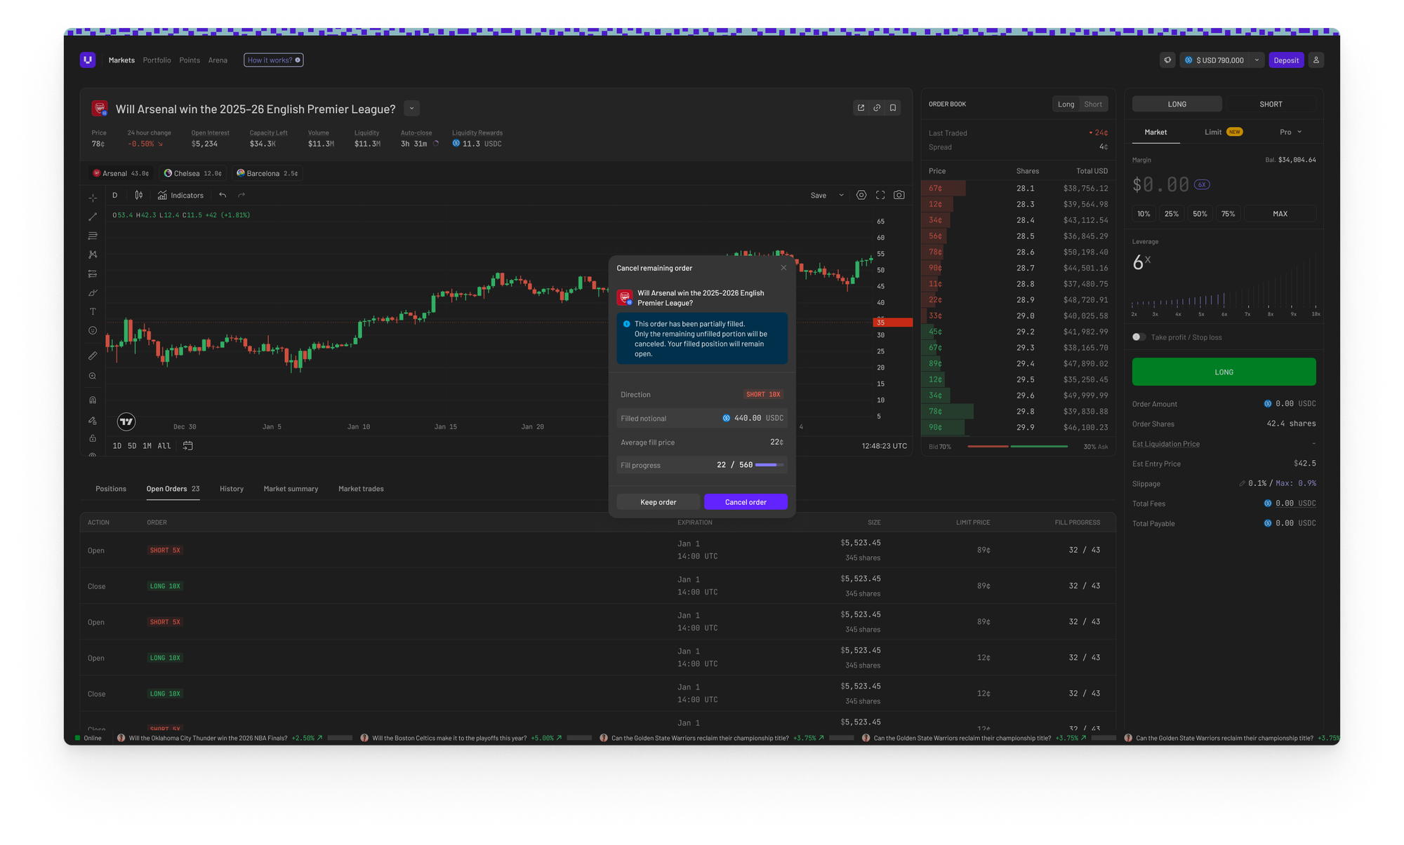This screenshot has width=1404, height=845.
Task: Select the trend line drawing tool
Action: coord(93,217)
